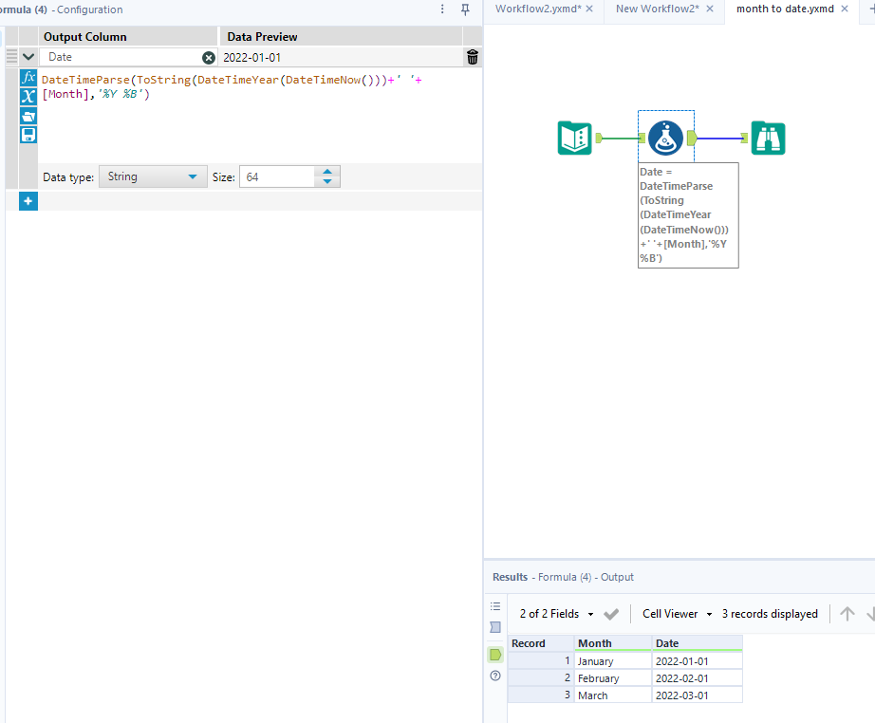Viewport: 875px width, 723px height.
Task: Pin the Configuration window
Action: pos(464,9)
